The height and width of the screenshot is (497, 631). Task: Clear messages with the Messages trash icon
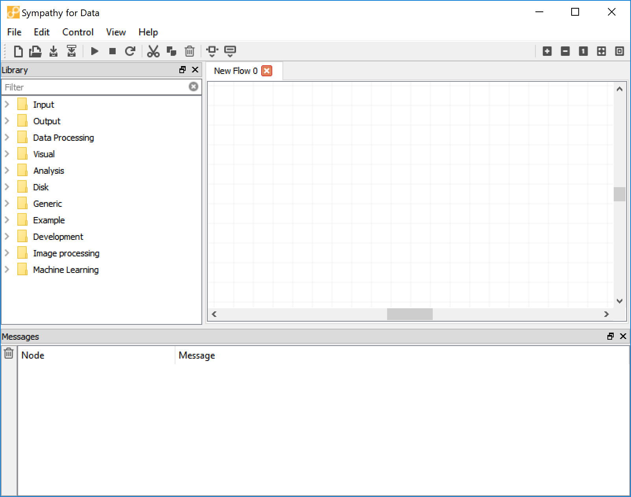[9, 353]
